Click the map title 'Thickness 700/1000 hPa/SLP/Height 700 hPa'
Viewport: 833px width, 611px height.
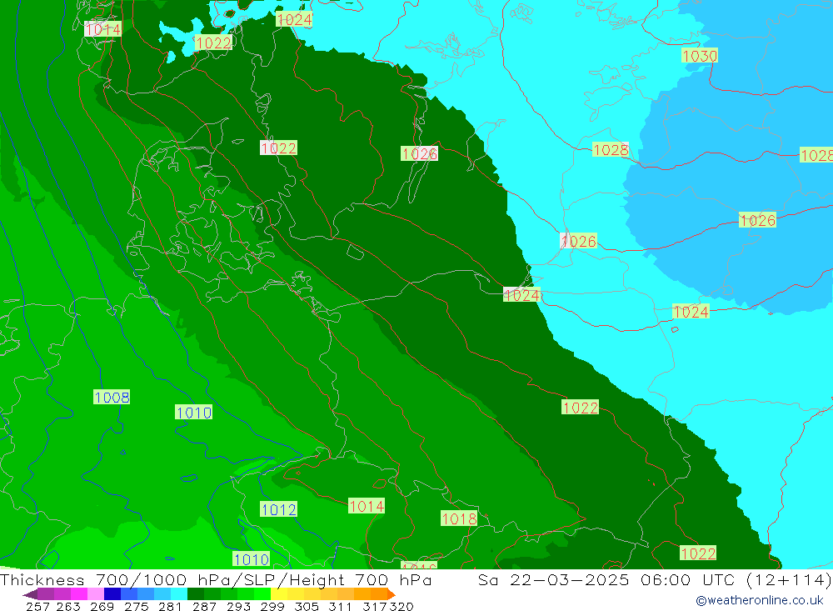point(216,579)
